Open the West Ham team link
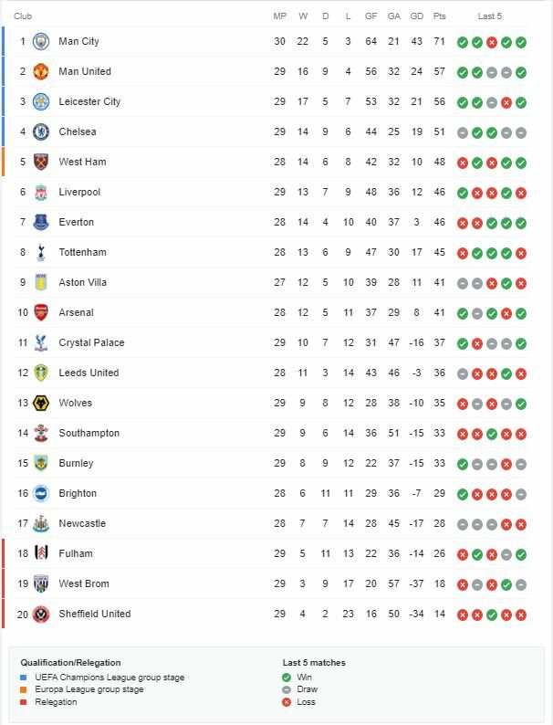This screenshot has height=725, width=553. click(82, 162)
